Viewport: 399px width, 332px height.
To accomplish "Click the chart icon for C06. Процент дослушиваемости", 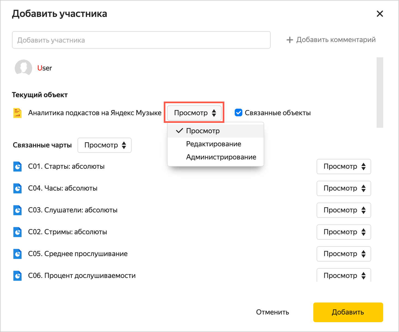I will (17, 275).
